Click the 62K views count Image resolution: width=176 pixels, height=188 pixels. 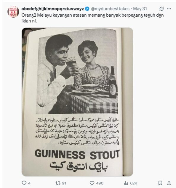click(x=134, y=183)
